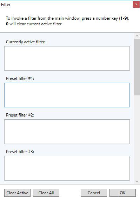Cancel the filter dialog
The width and height of the screenshot is (140, 201).
[x=94, y=193]
